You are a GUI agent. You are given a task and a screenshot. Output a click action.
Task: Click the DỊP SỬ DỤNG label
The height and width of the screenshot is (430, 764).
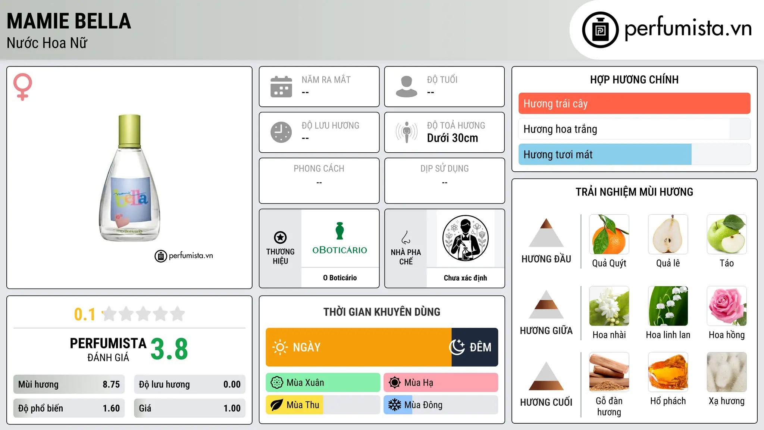(x=445, y=169)
